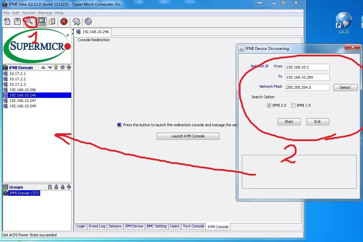363x242 pixels.
Task: Select host 192.168.10.246 in the domain list
Action: [x=37, y=95]
